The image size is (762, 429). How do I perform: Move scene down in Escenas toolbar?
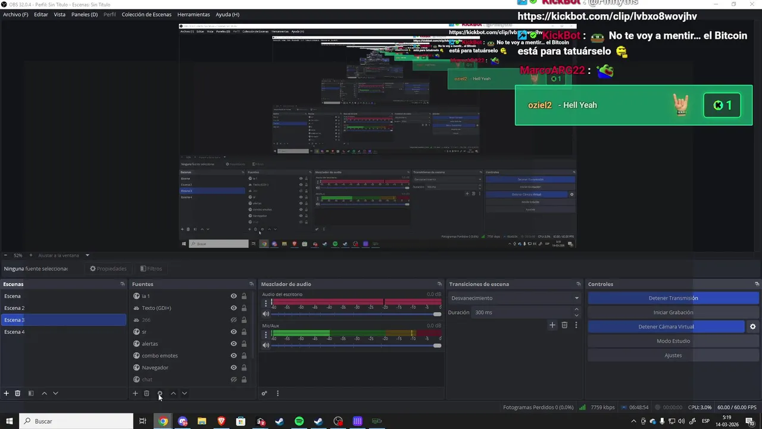[55, 393]
